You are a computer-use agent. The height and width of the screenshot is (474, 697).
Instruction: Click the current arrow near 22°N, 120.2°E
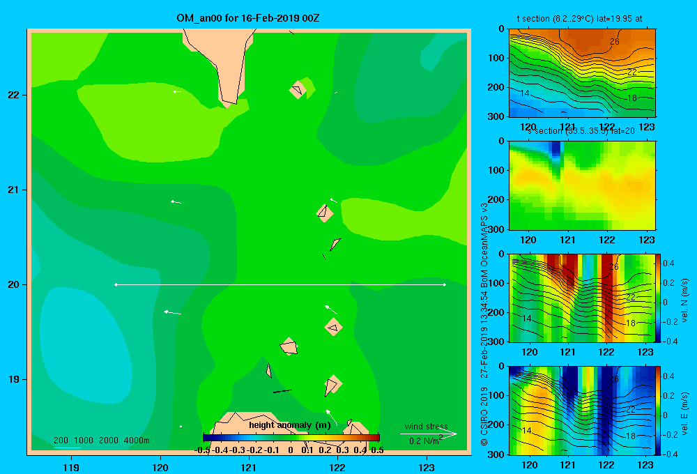177,92
